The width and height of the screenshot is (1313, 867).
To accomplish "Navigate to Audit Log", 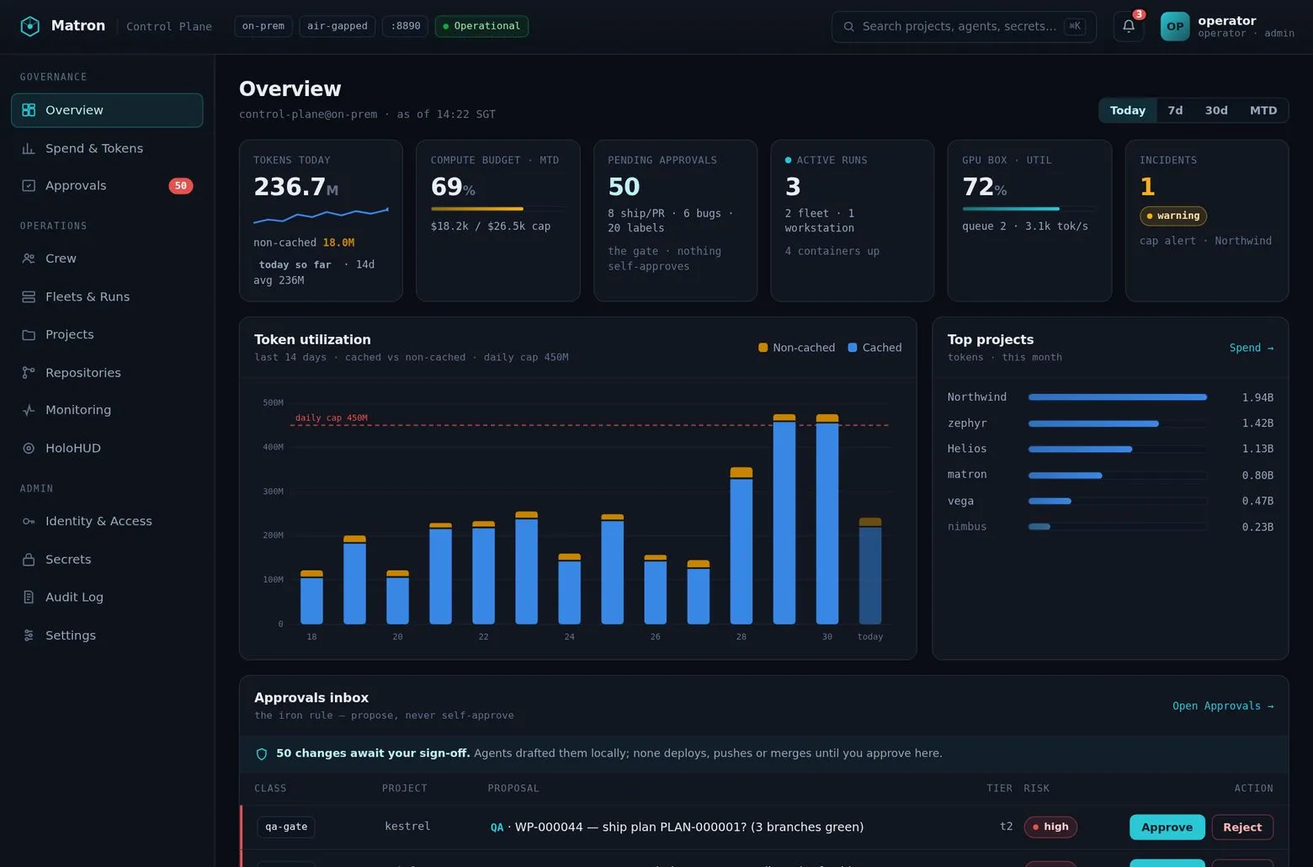I will pos(107,597).
